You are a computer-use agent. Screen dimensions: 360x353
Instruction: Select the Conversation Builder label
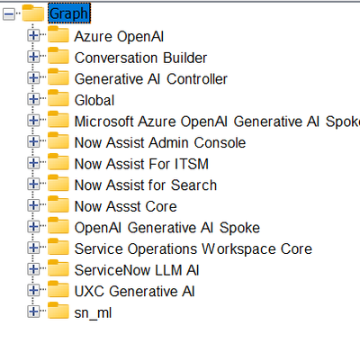[x=140, y=58]
